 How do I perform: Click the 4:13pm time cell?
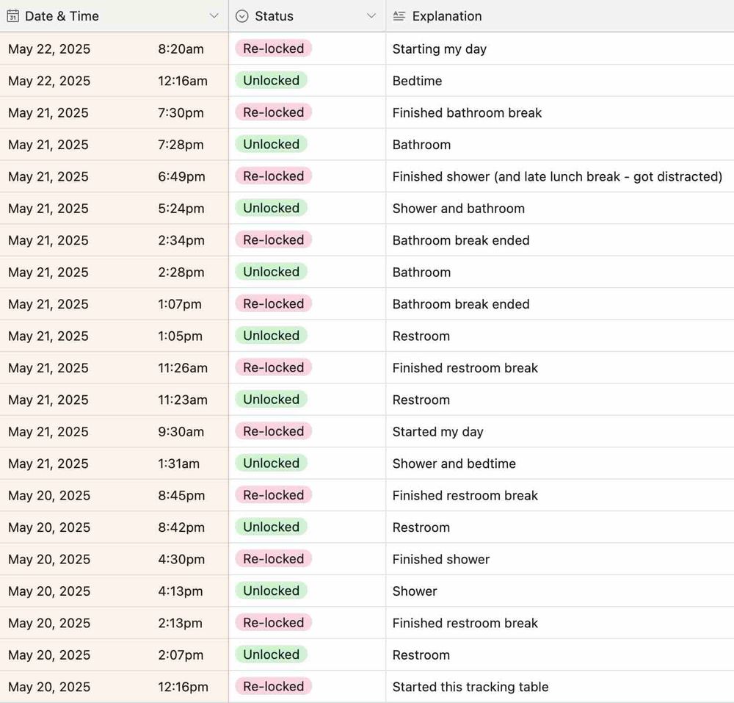click(181, 591)
